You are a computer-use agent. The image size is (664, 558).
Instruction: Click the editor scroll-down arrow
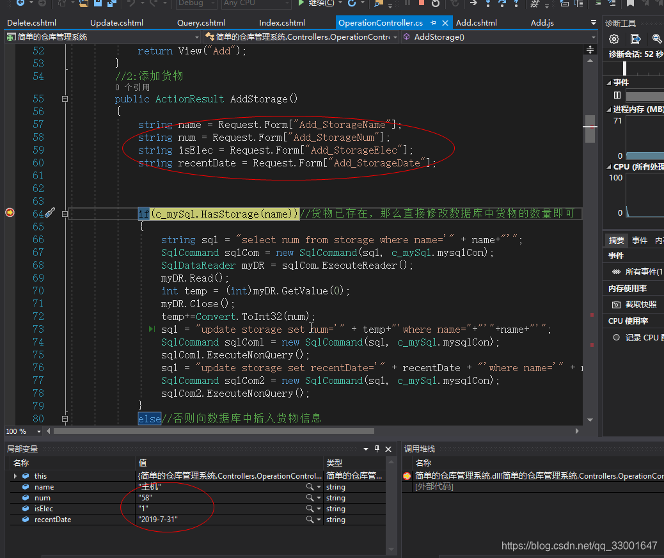[x=590, y=420]
